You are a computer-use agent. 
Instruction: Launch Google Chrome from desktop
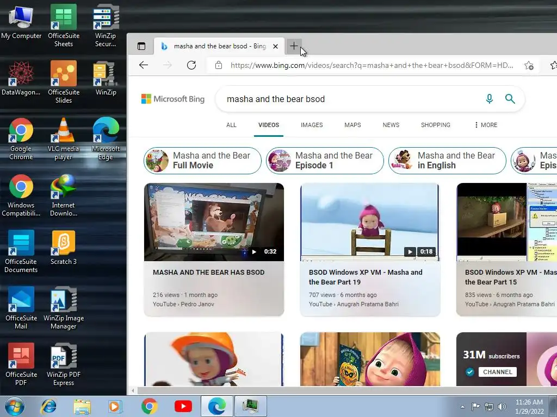[21, 138]
